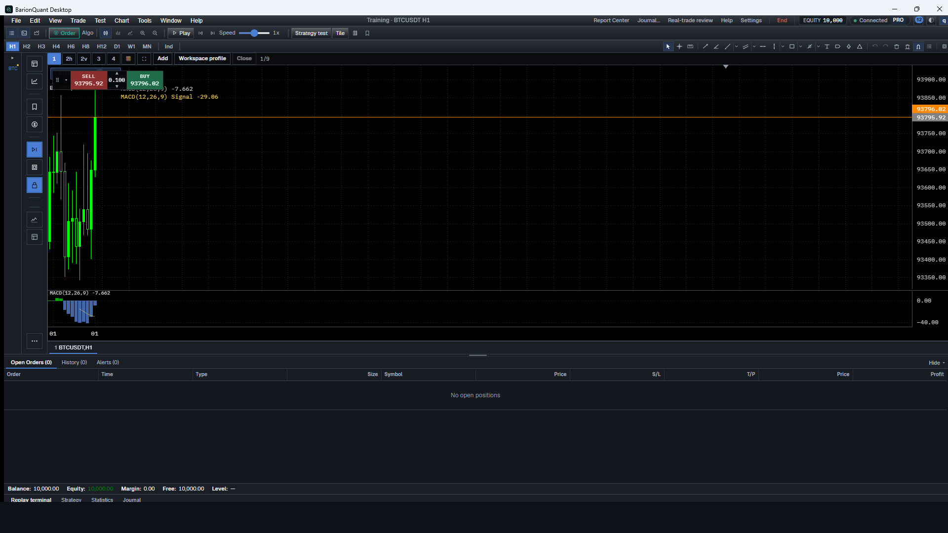The width and height of the screenshot is (948, 533).
Task: Open the Trade menu
Action: tap(78, 21)
